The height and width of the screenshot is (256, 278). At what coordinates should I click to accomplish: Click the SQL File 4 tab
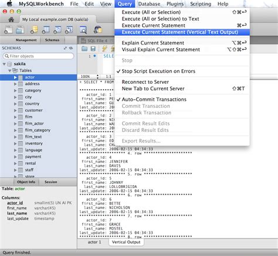(x=97, y=40)
